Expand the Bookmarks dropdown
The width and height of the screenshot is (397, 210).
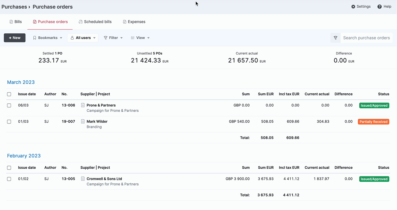[47, 38]
